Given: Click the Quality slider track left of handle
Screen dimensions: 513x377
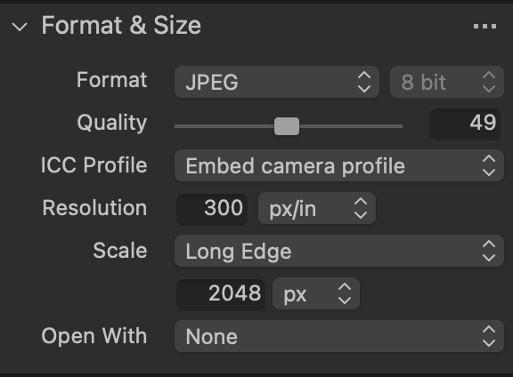Looking at the screenshot, I should 224,126.
